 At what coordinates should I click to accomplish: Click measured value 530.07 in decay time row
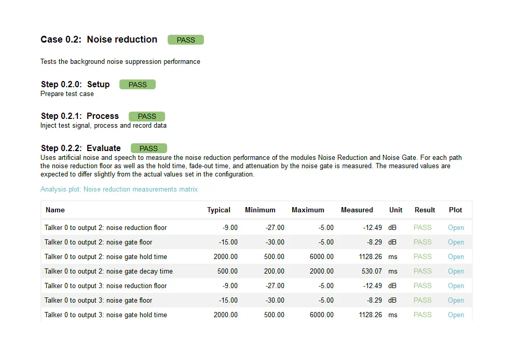click(372, 271)
